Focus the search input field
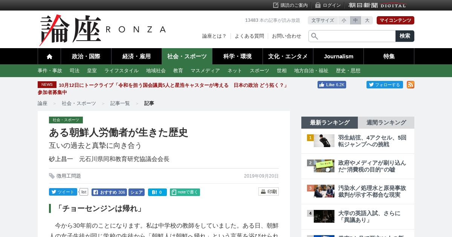 352,36
